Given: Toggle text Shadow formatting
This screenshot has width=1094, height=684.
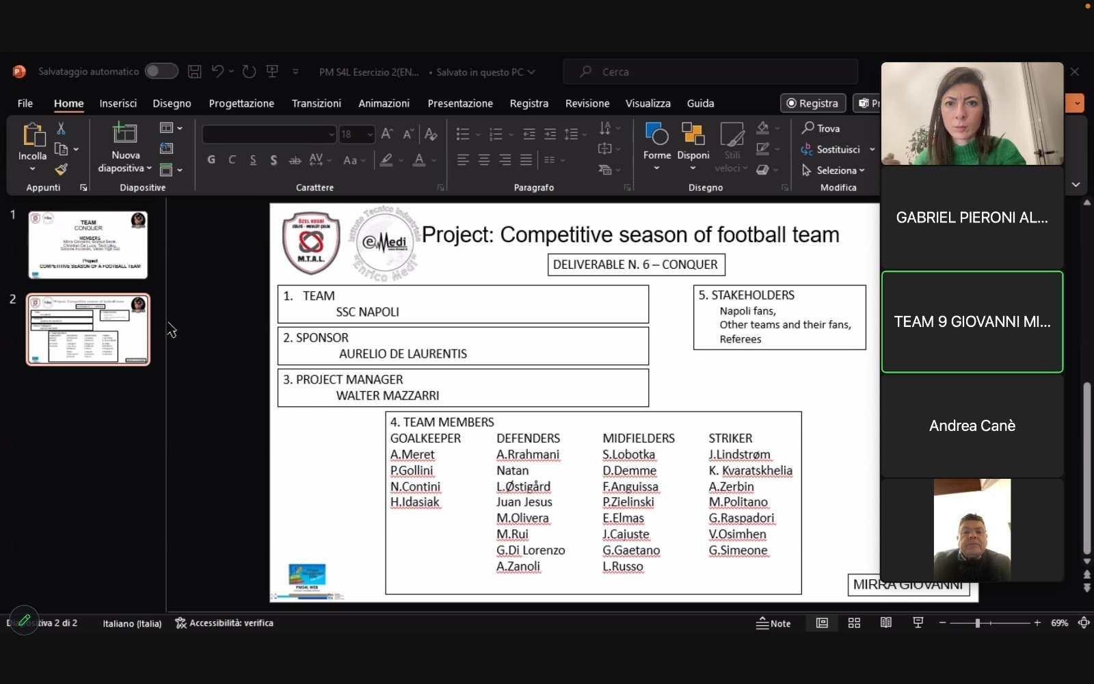Looking at the screenshot, I should [273, 160].
